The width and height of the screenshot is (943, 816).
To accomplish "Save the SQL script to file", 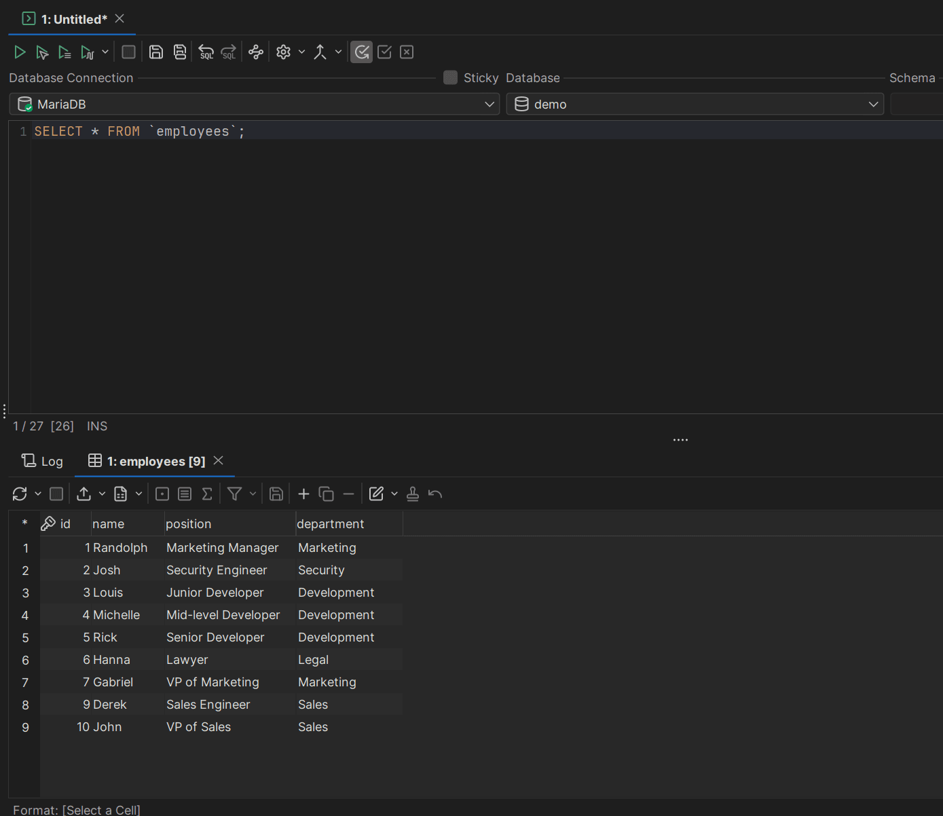I will 156,52.
